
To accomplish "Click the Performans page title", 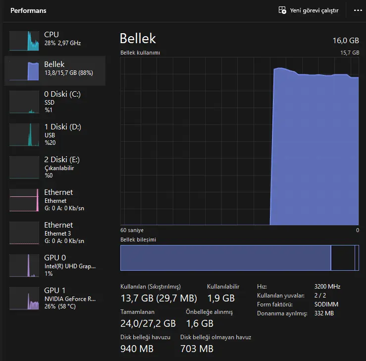I will (28, 10).
